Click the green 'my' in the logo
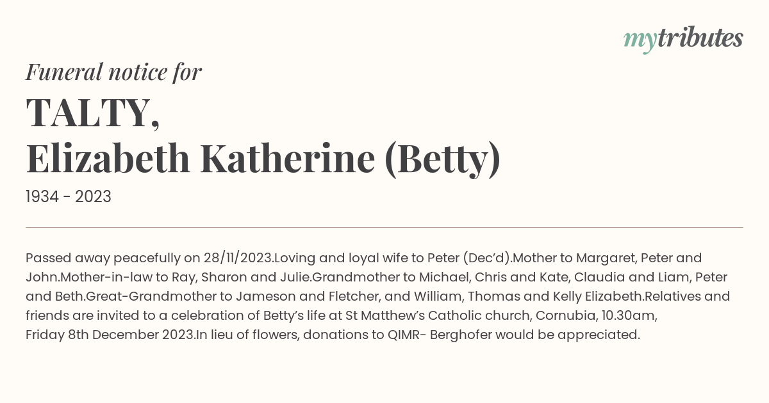 (x=640, y=42)
